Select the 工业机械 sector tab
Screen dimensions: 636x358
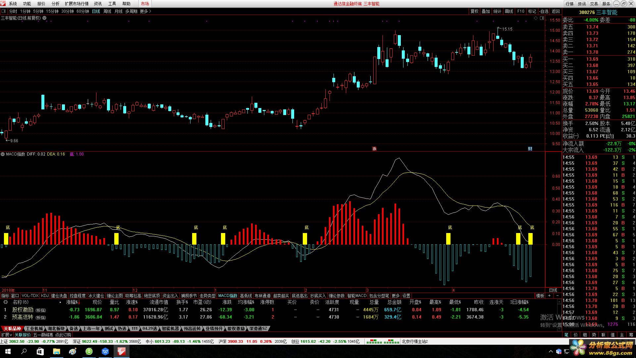click(34, 328)
